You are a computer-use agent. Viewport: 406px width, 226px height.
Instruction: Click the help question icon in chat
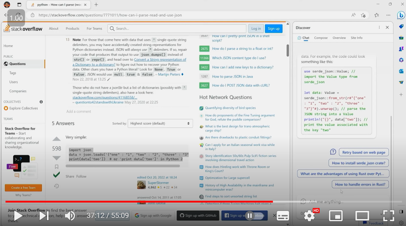point(333,152)
